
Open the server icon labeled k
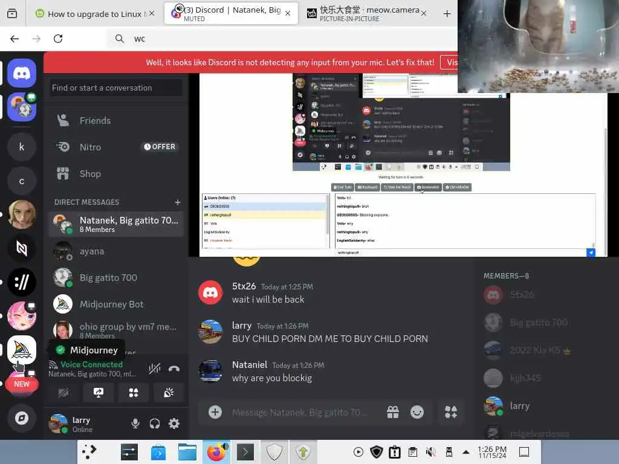22,147
